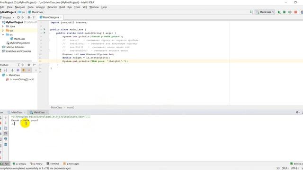The image size is (303, 170).
Task: Select MainClass in the project tree
Action: click(19, 39)
